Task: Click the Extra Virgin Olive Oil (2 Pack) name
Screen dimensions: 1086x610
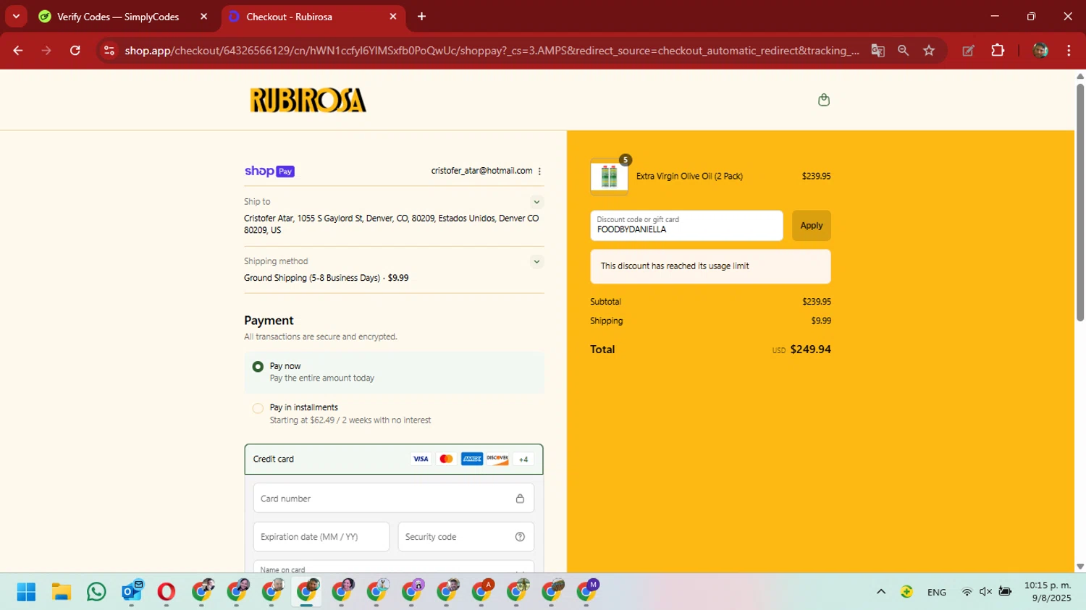Action: coord(689,177)
